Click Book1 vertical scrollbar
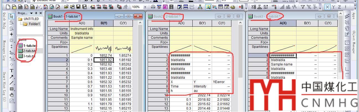 (140, 69)
